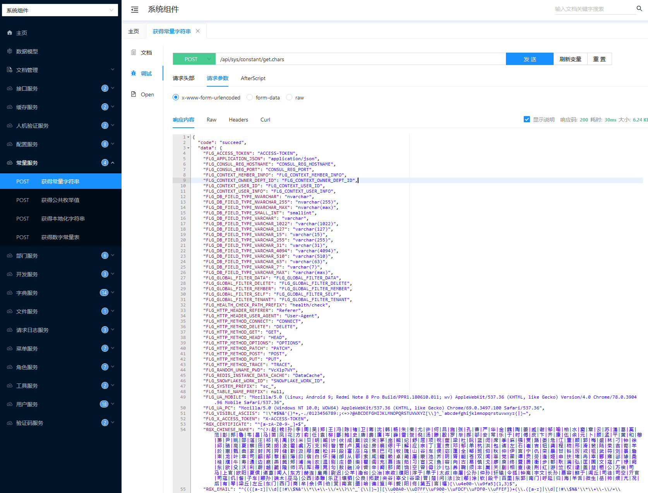The width and height of the screenshot is (648, 493).
Task: Click the 发送 send button
Action: coord(530,59)
